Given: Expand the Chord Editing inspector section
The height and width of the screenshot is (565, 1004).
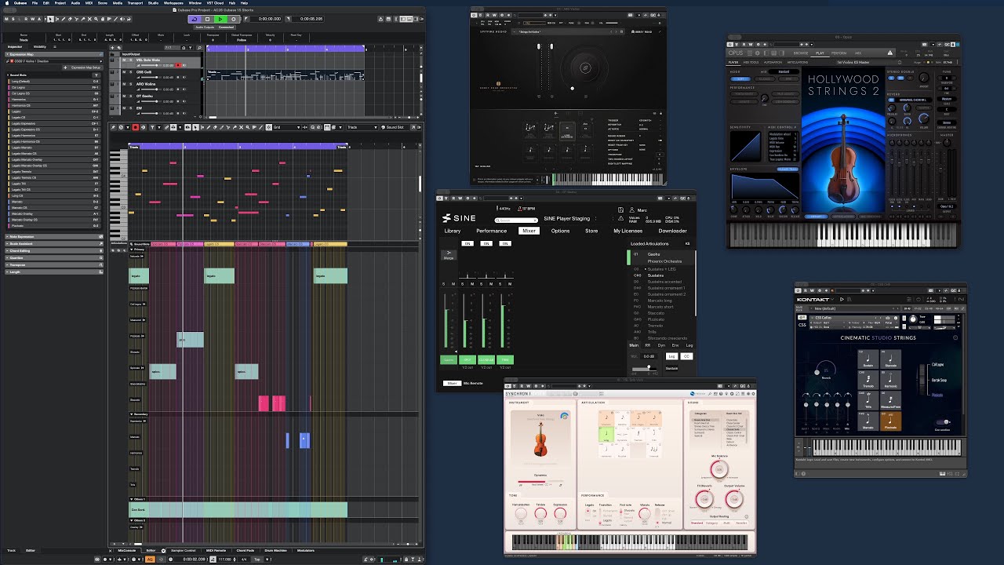Looking at the screenshot, I should coord(54,250).
